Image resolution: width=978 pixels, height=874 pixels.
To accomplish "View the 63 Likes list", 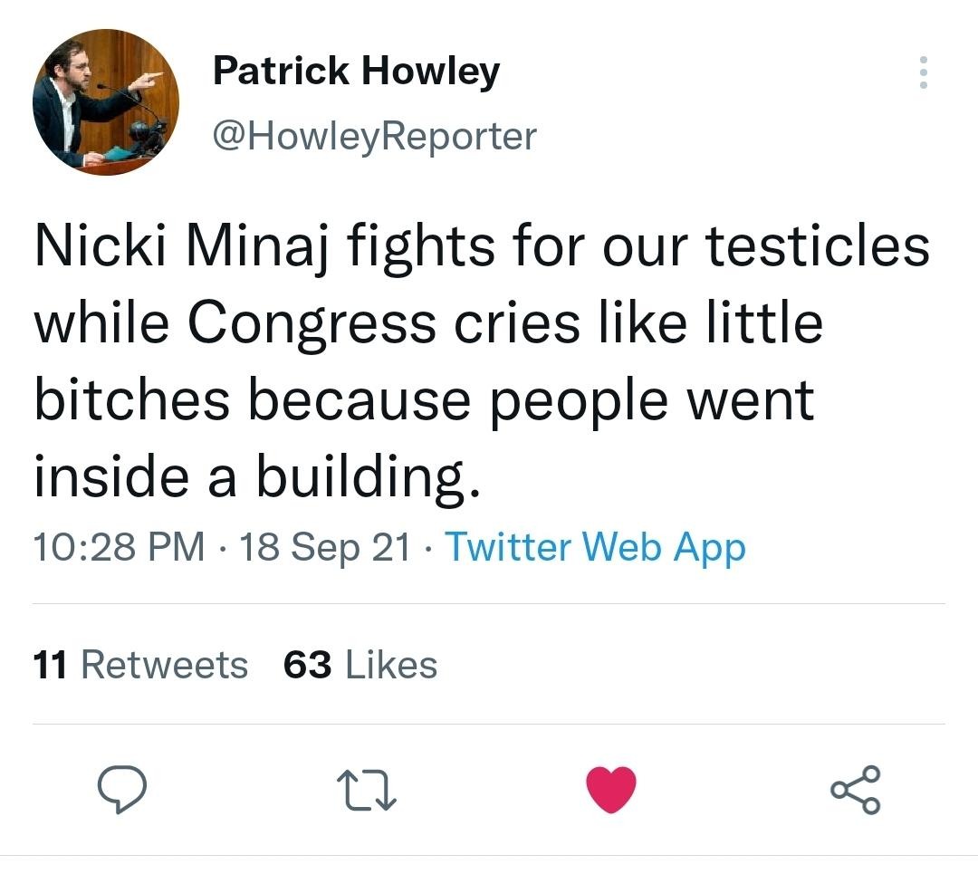I will 364,664.
